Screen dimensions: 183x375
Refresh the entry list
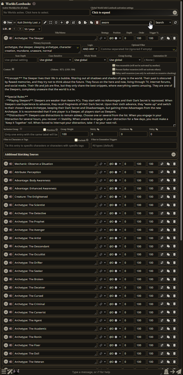(x=176, y=23)
